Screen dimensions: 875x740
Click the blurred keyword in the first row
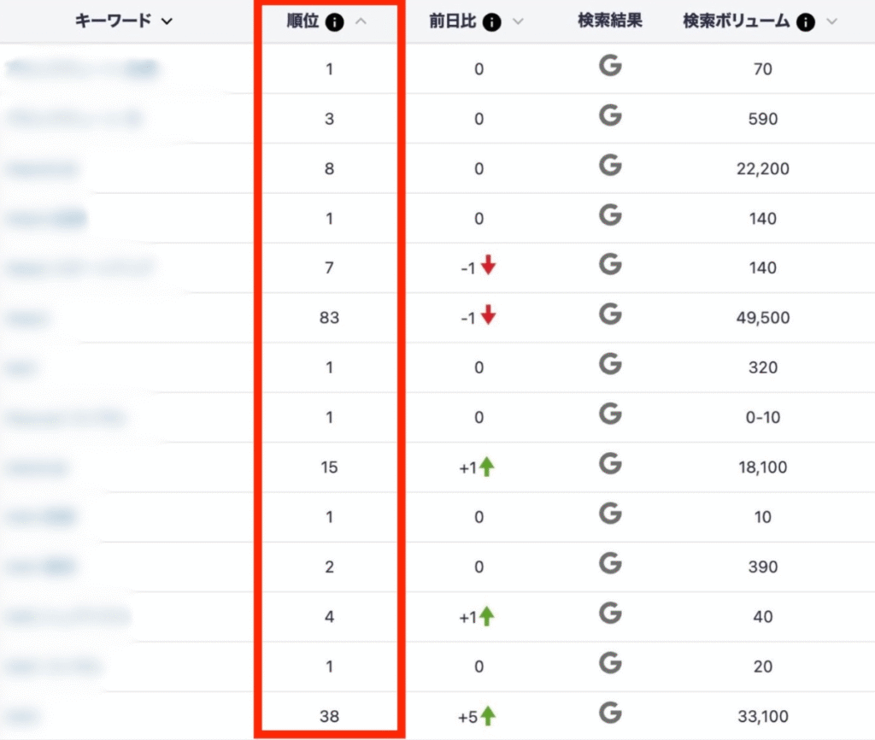pyautogui.click(x=83, y=69)
